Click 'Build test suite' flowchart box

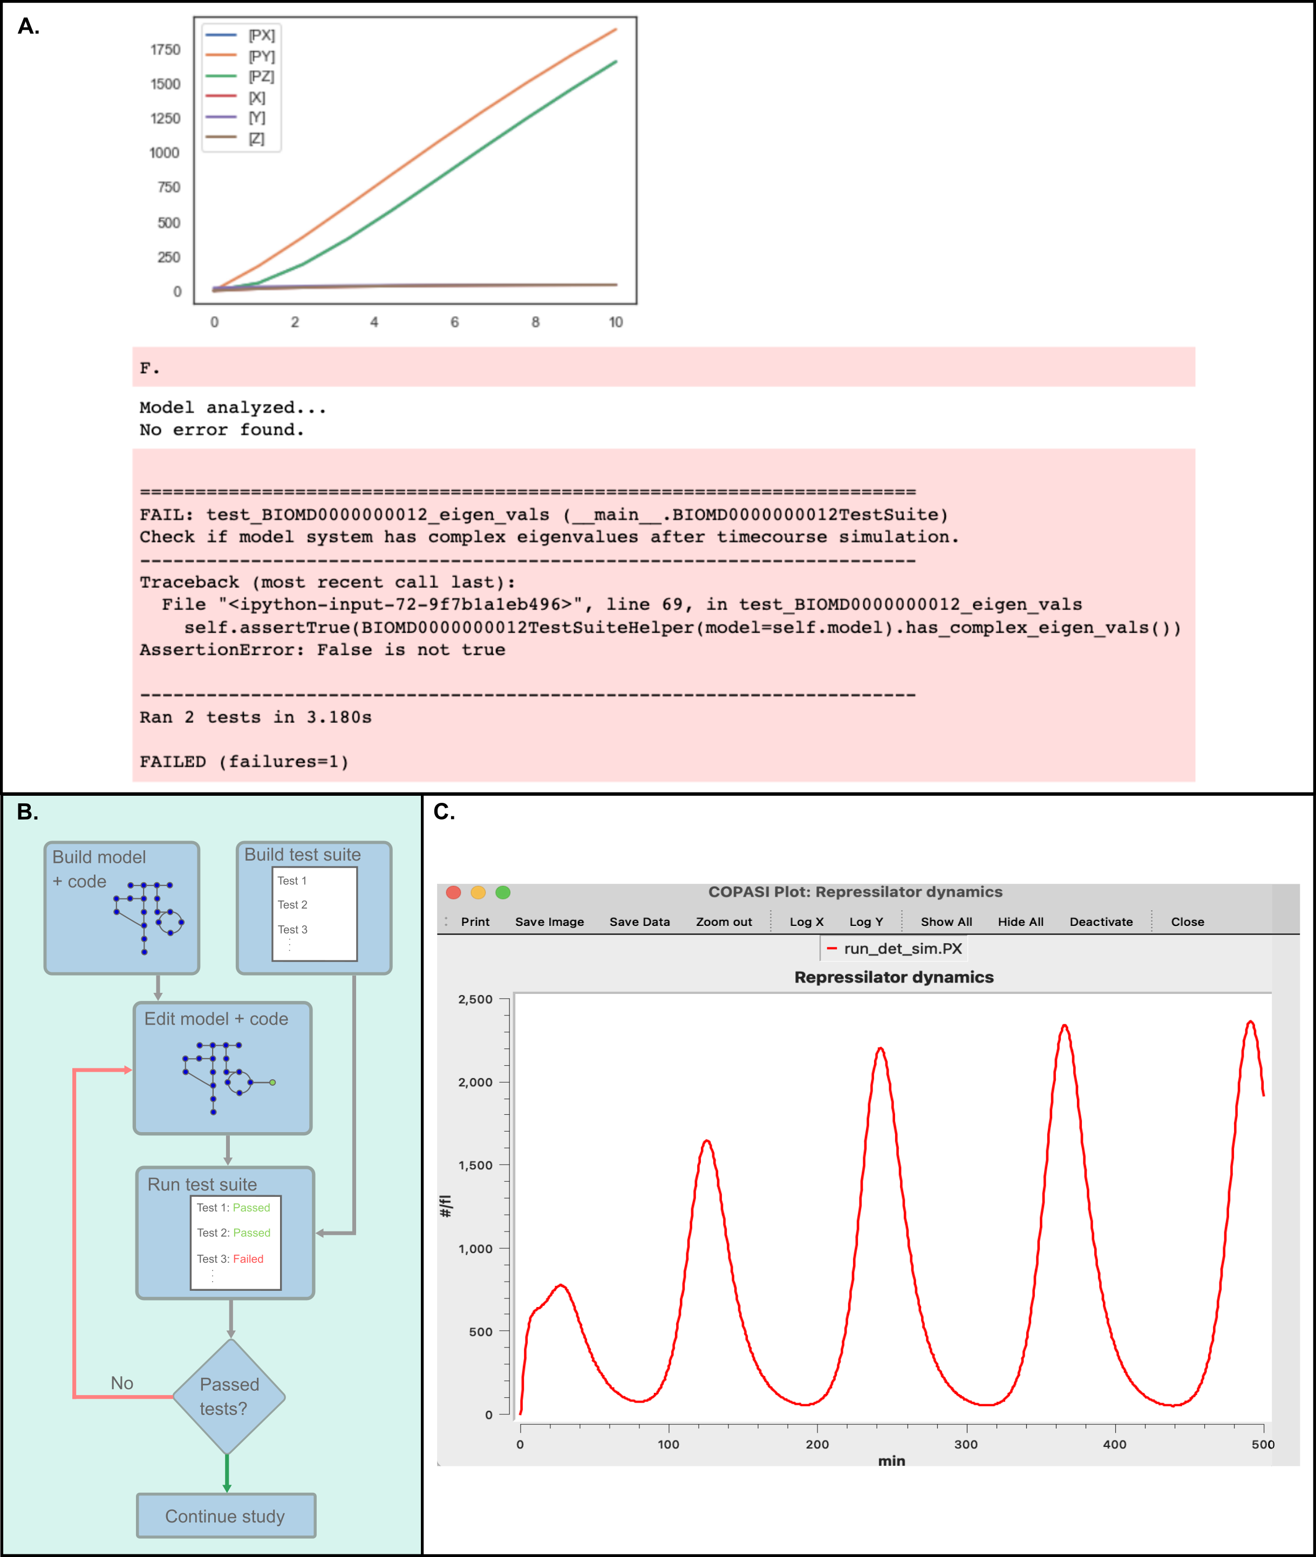pyautogui.click(x=314, y=909)
